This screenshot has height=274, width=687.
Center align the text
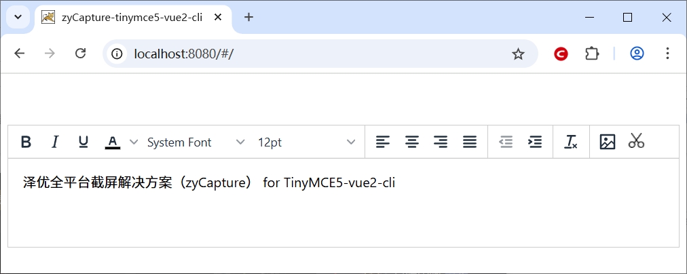(412, 142)
